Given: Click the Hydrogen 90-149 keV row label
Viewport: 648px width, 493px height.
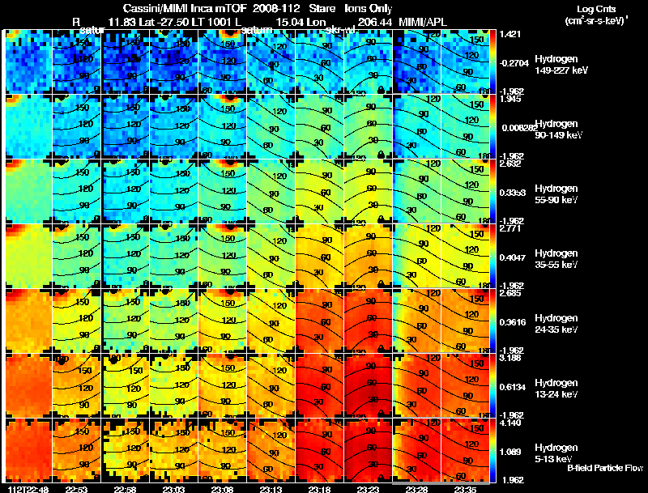Looking at the screenshot, I should tap(558, 130).
